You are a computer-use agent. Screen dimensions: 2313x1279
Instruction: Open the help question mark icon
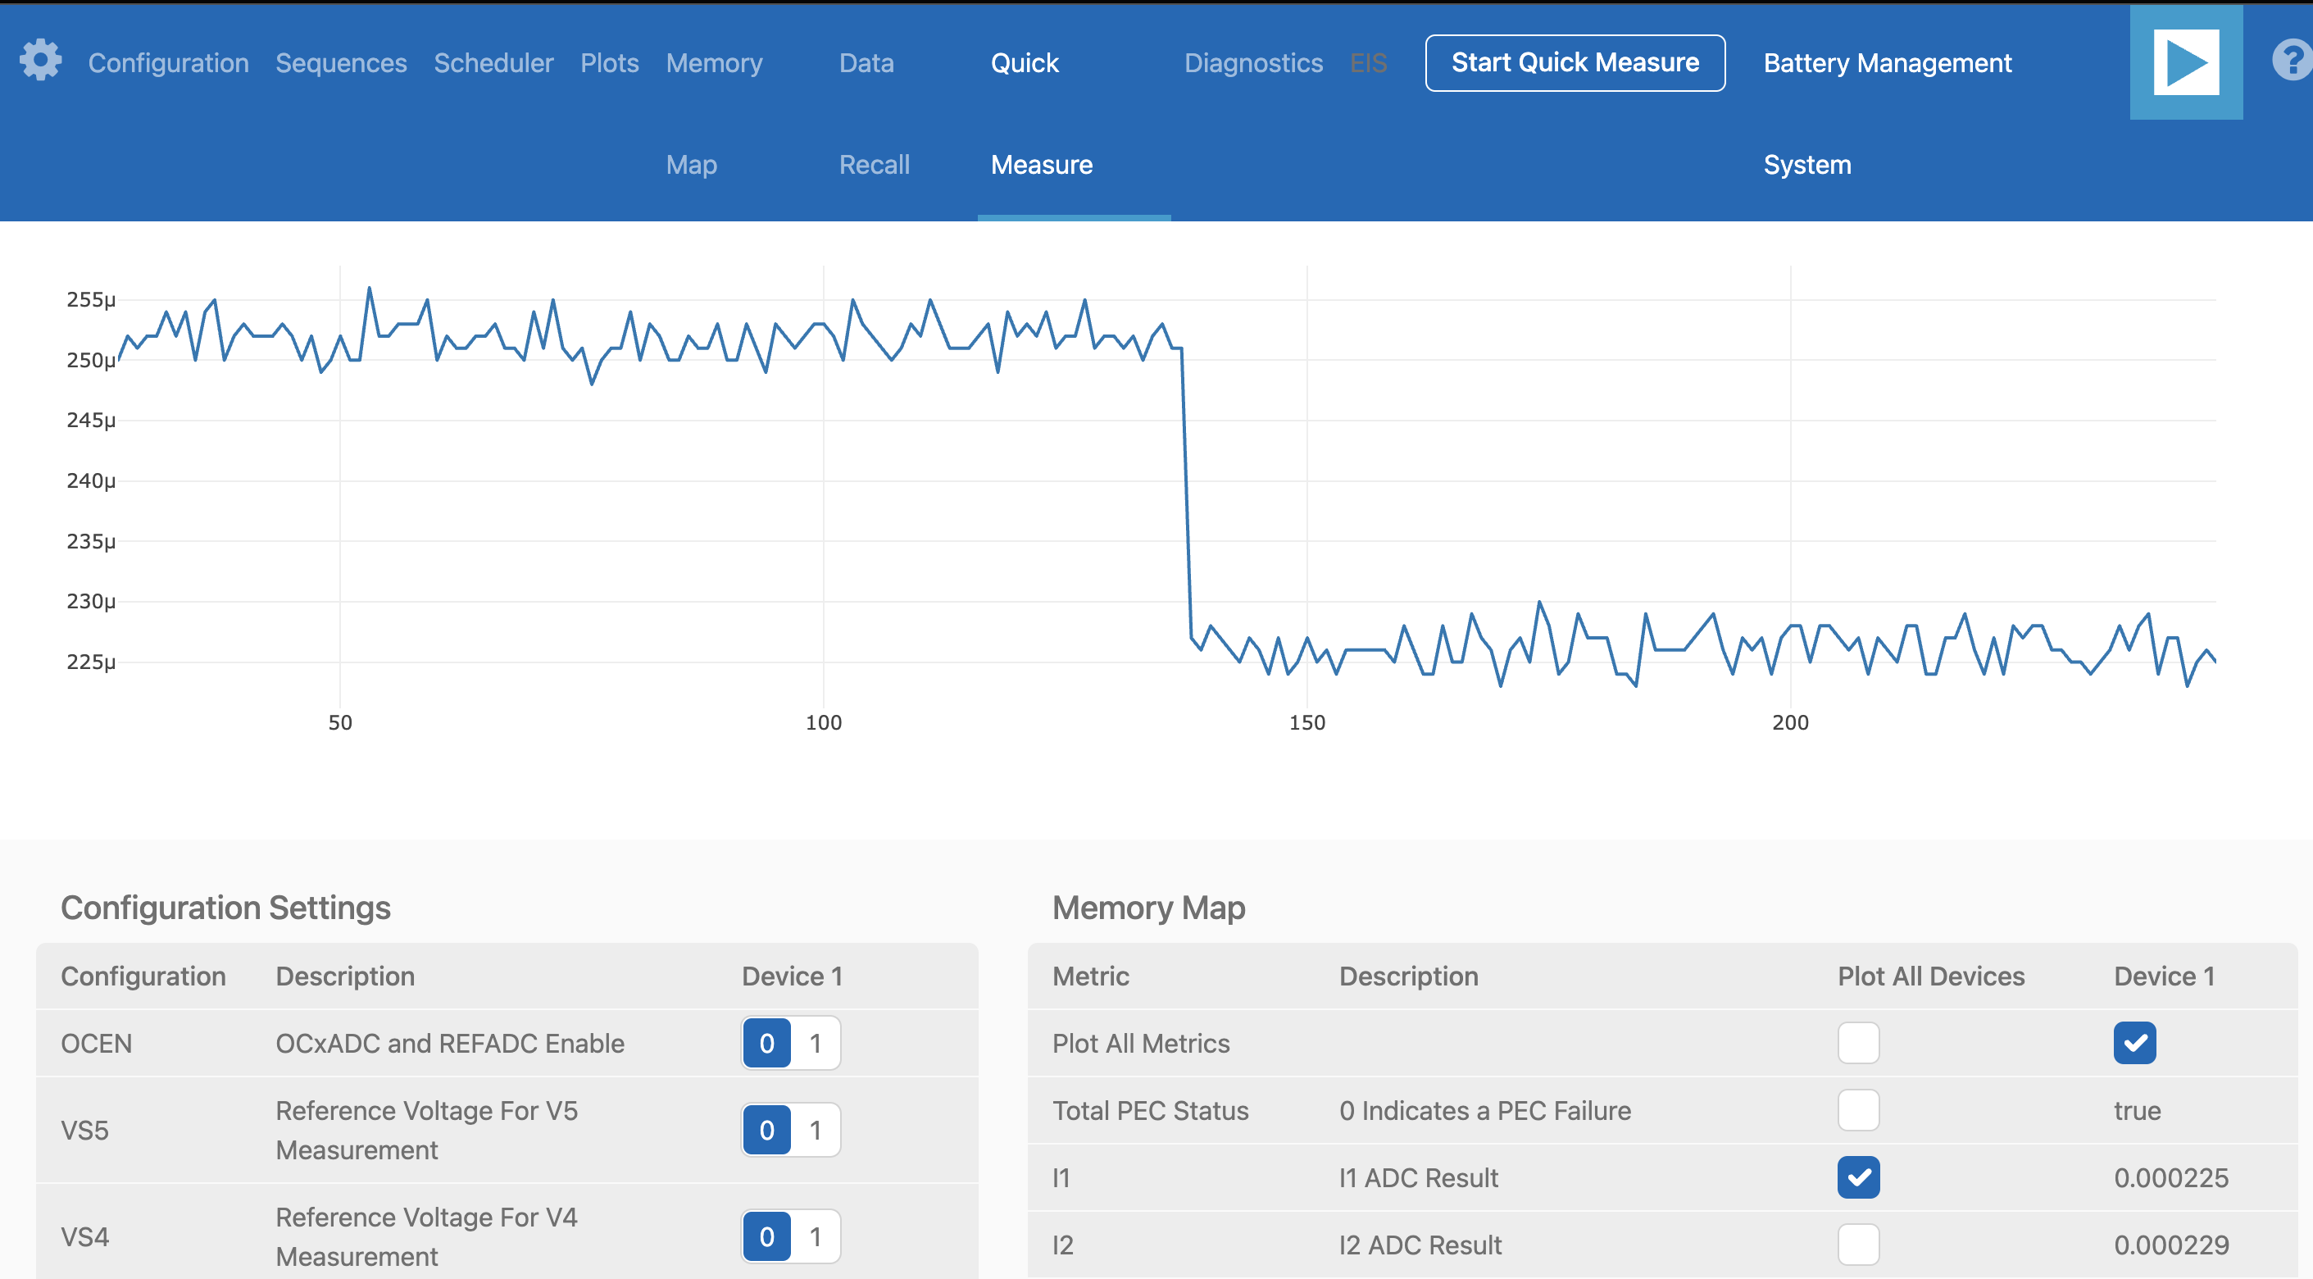2292,61
